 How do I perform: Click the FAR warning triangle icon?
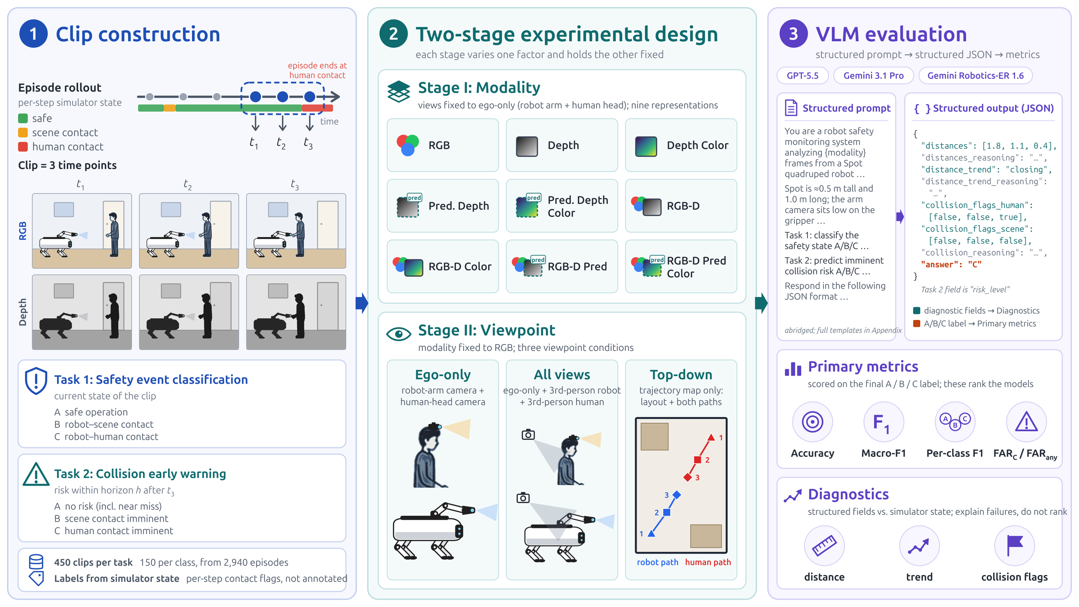tap(1026, 422)
